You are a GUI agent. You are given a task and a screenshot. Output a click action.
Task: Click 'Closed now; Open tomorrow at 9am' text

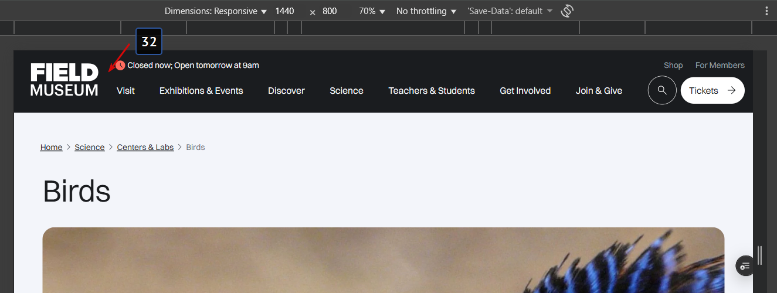coord(194,65)
